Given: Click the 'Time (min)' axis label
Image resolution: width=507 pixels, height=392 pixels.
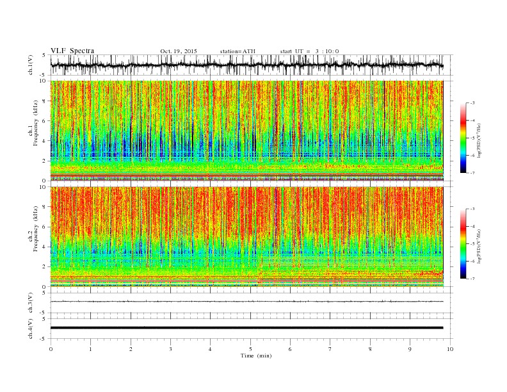Looking at the screenshot, I should (x=256, y=355).
